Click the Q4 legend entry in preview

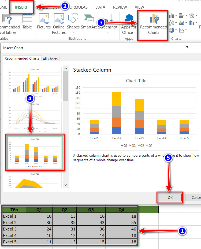[x=149, y=145]
